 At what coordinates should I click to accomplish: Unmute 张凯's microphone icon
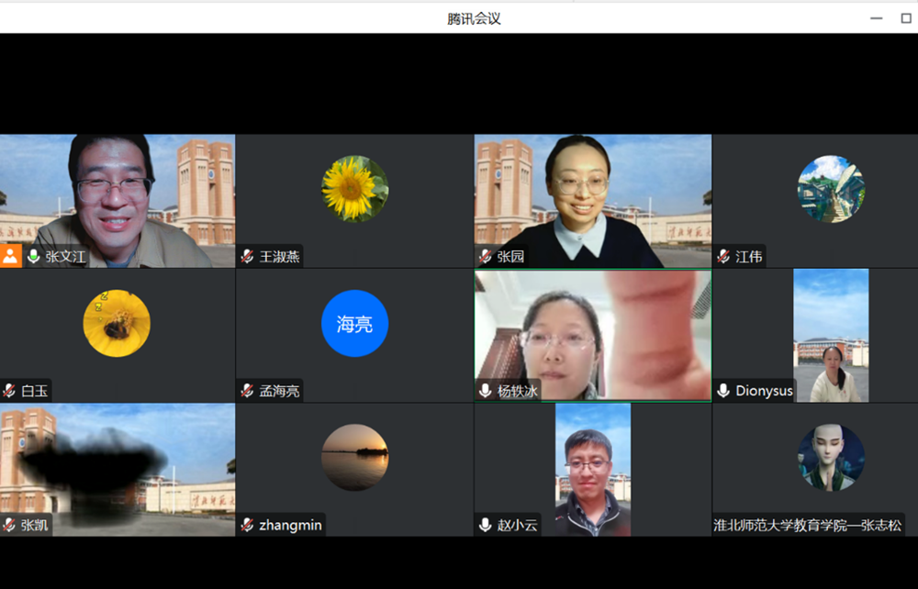click(x=7, y=525)
